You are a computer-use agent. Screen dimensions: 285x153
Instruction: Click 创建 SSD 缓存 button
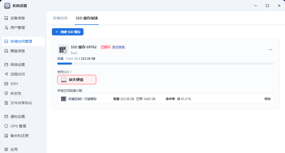pos(68,32)
